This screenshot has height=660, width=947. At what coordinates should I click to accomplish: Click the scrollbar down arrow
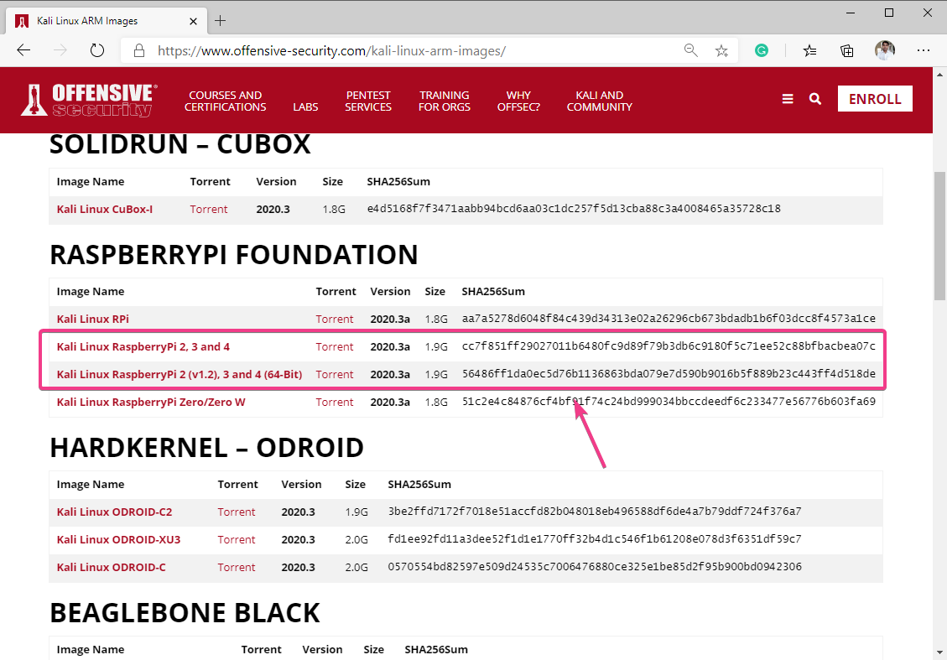tap(939, 652)
